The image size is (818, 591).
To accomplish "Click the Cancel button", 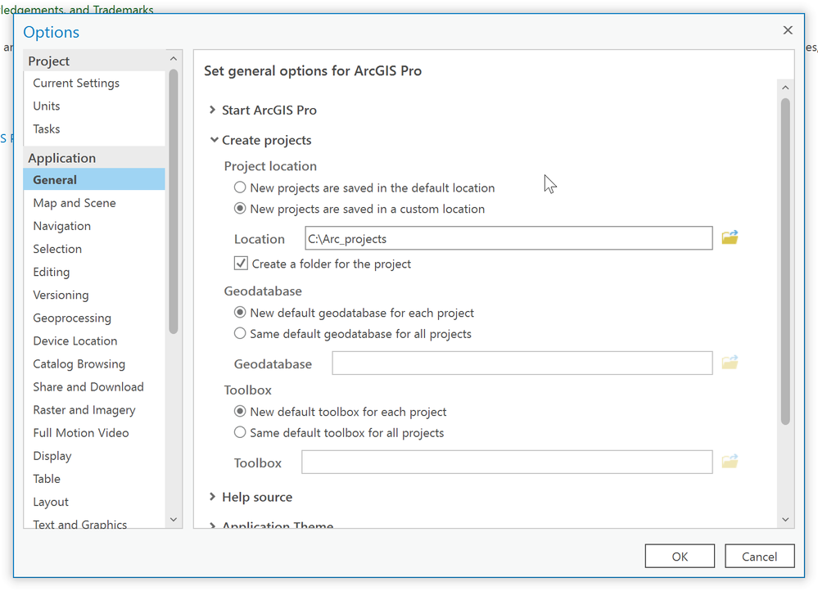I will (x=759, y=557).
